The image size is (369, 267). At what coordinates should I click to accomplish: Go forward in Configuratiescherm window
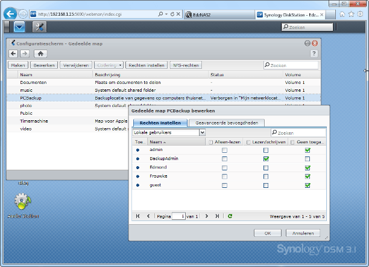click(x=25, y=54)
